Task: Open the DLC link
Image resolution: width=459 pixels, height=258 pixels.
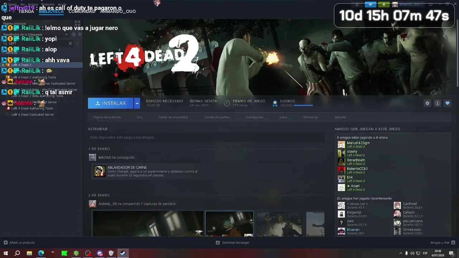Action: pos(140,117)
